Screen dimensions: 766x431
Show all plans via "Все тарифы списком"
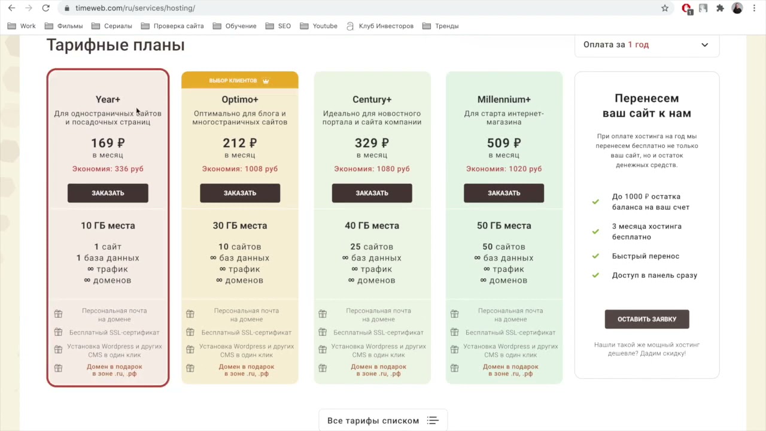tap(373, 421)
